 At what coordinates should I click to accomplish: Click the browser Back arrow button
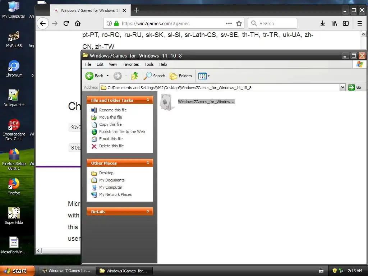pyautogui.click(x=43, y=23)
